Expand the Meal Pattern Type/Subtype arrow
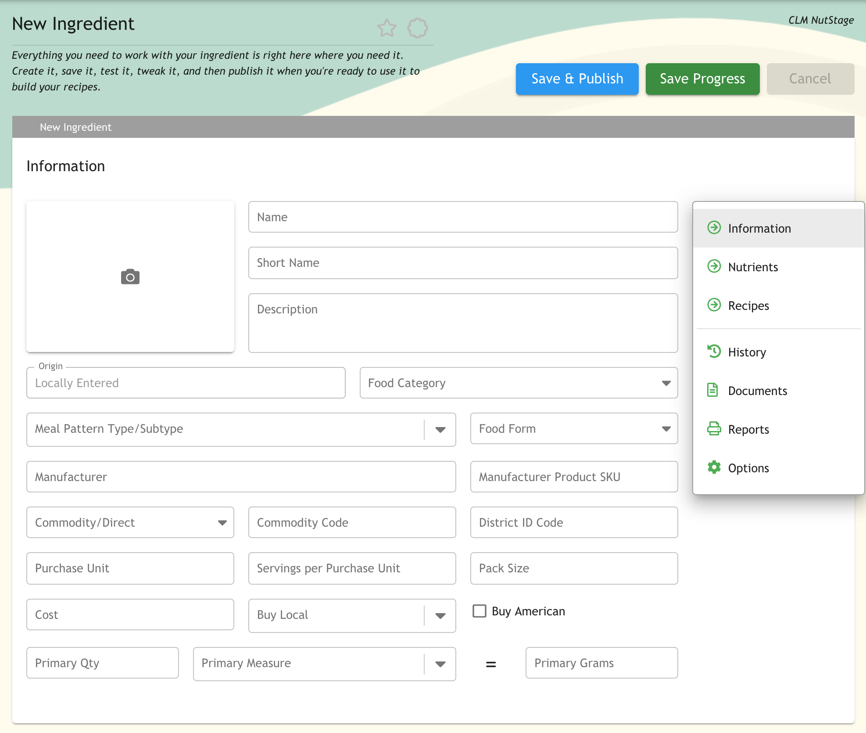Screen dimensions: 866x733 (440, 430)
